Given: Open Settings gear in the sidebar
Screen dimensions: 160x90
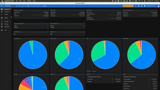Looking at the screenshot, I should click(x=6, y=24).
